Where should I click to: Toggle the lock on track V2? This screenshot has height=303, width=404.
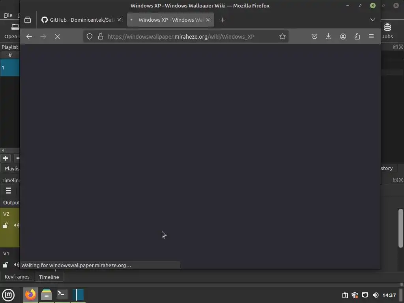(x=6, y=225)
